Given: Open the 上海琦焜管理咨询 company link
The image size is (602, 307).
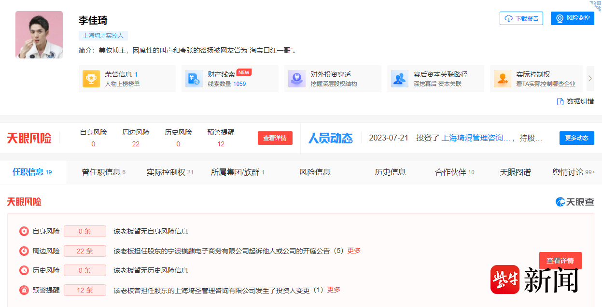Looking at the screenshot, I should 476,138.
